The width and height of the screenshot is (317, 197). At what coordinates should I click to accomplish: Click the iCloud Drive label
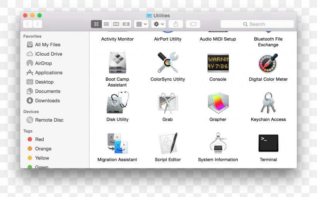point(49,54)
